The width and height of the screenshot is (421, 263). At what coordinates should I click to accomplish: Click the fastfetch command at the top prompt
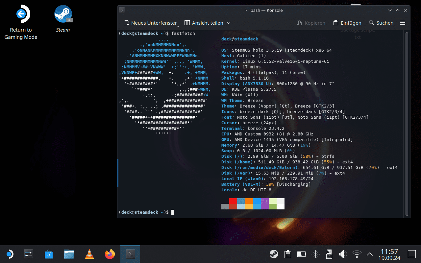[x=183, y=34]
